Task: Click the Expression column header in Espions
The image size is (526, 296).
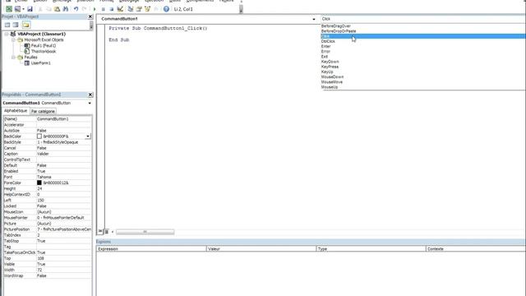Action: coord(151,248)
